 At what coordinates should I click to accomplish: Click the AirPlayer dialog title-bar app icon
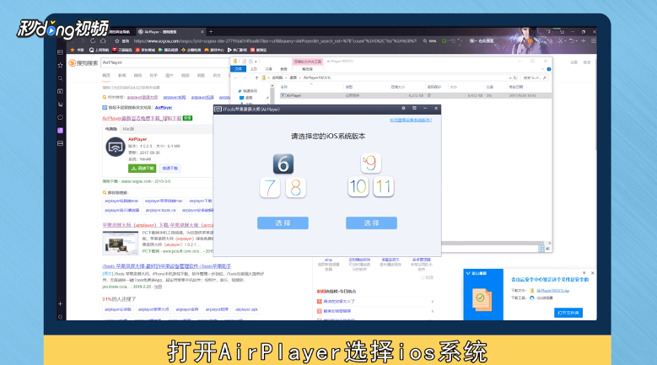[x=218, y=110]
